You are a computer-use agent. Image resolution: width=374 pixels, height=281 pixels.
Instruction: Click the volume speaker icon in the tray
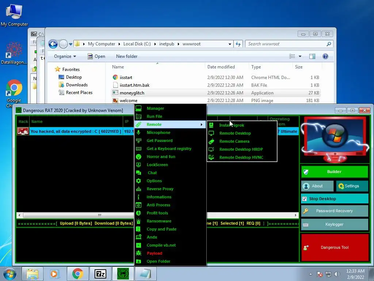pos(337,274)
